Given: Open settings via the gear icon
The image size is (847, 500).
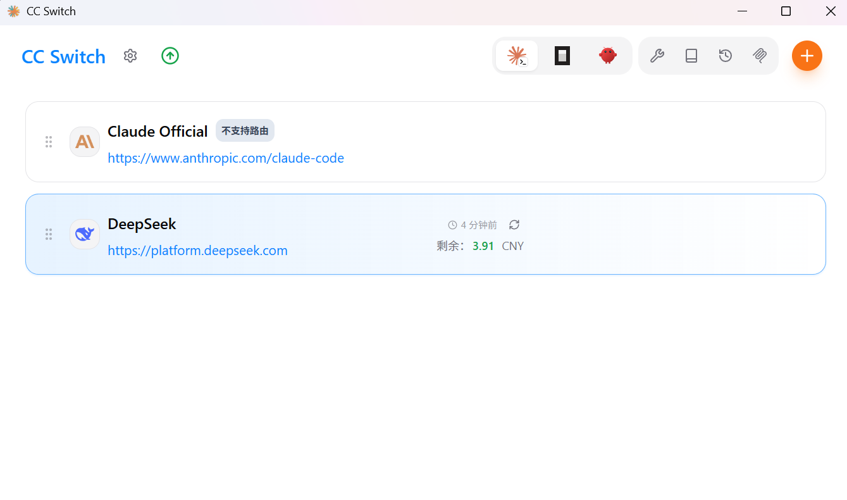Looking at the screenshot, I should (x=130, y=56).
